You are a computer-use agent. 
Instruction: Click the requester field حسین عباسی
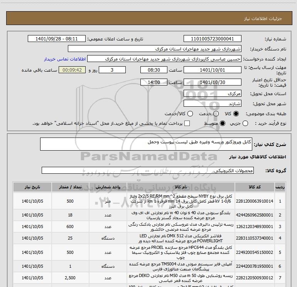click(x=164, y=59)
